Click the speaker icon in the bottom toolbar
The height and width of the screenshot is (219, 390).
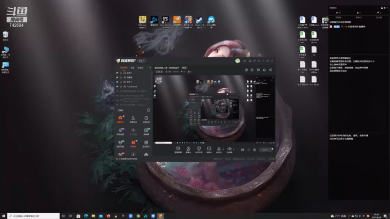coord(229,149)
